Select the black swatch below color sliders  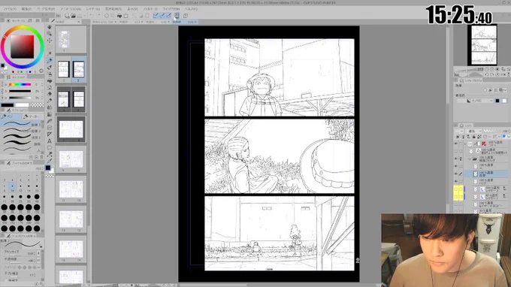pos(8,105)
